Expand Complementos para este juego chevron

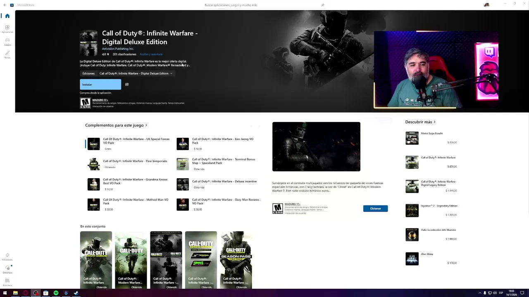(146, 125)
